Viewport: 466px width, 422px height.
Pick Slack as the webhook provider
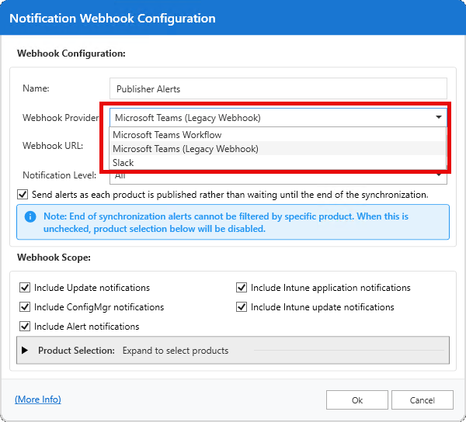[x=278, y=163]
